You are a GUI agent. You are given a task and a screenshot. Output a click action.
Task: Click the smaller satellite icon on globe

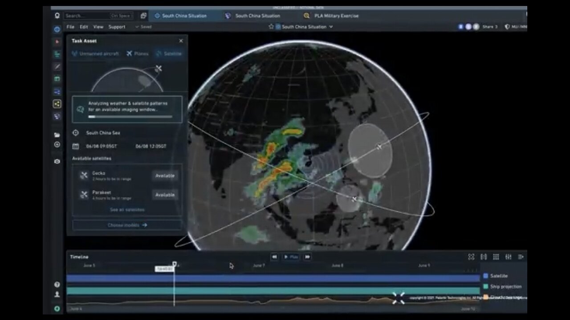pyautogui.click(x=354, y=199)
